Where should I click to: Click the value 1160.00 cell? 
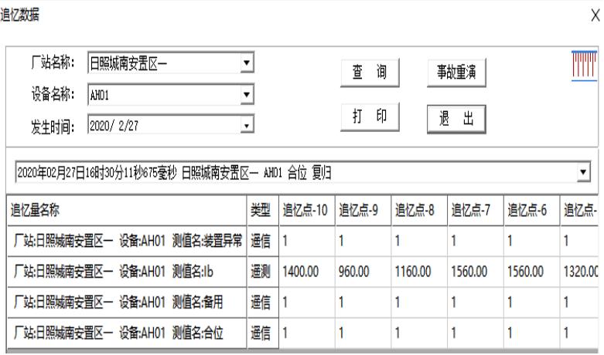pyautogui.click(x=419, y=272)
